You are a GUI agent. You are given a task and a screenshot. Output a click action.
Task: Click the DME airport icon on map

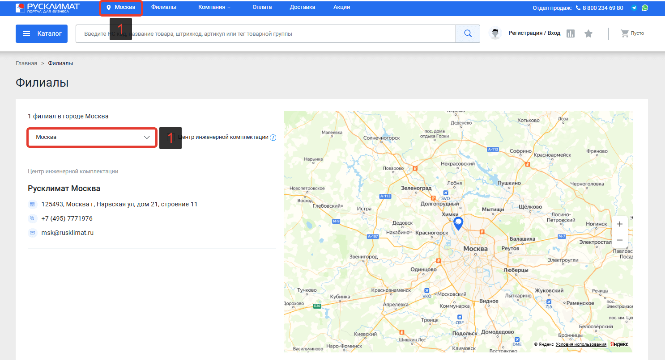point(517,339)
